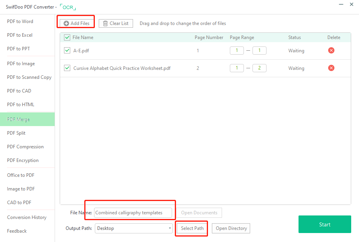Go to PDF Encryption
The image size is (359, 242).
[23, 160]
